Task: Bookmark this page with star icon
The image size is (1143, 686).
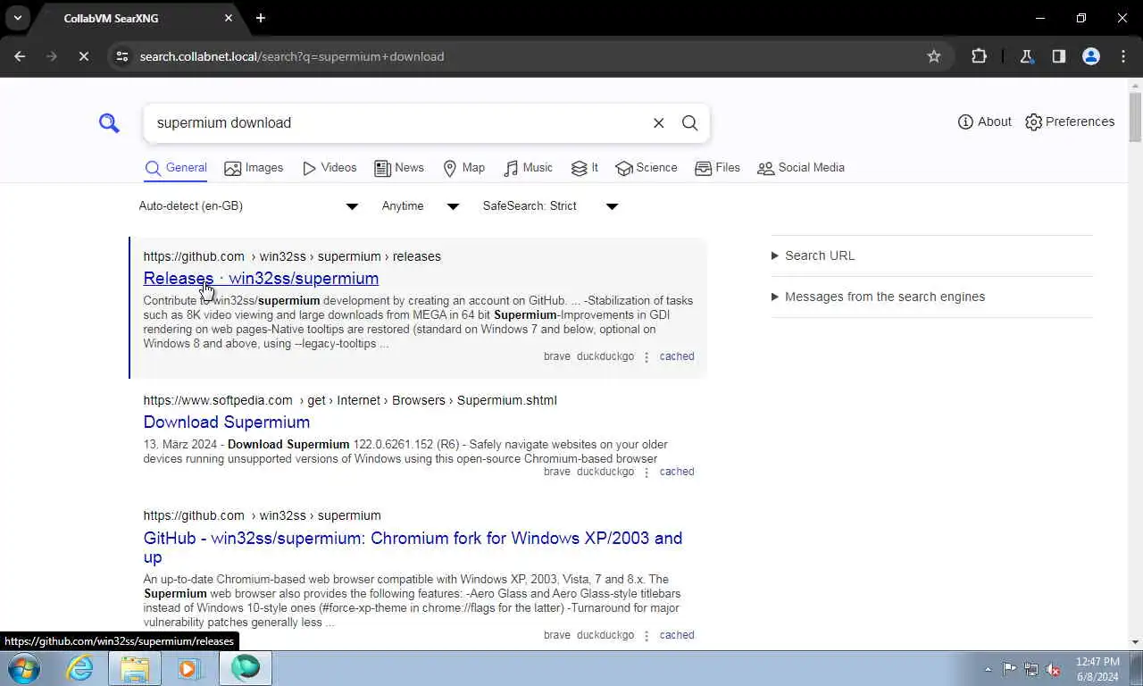Action: pos(934,56)
